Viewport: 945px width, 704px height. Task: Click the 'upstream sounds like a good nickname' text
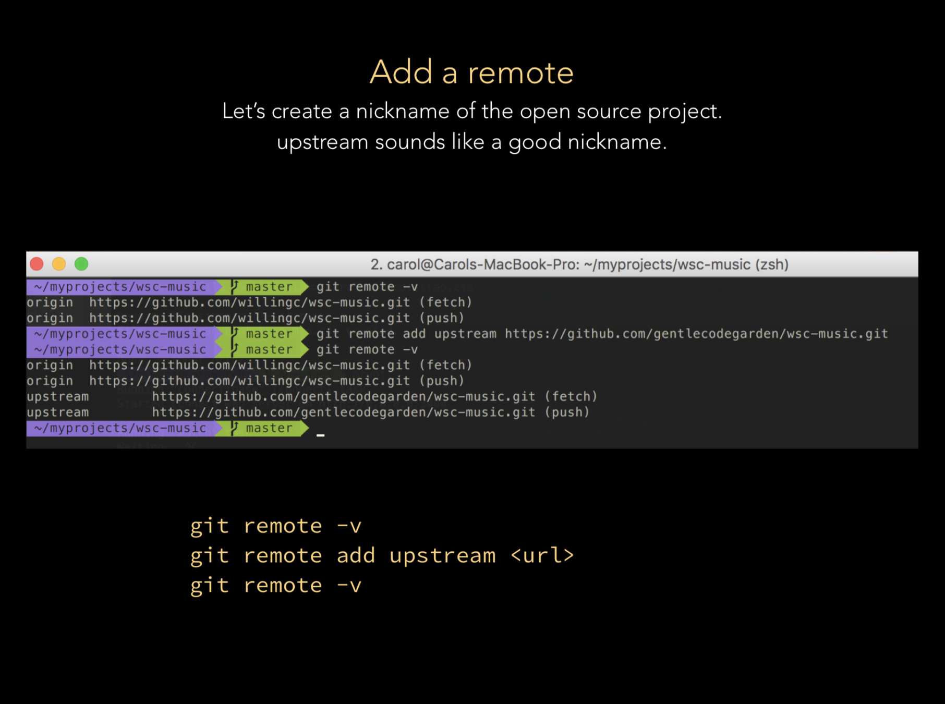471,142
